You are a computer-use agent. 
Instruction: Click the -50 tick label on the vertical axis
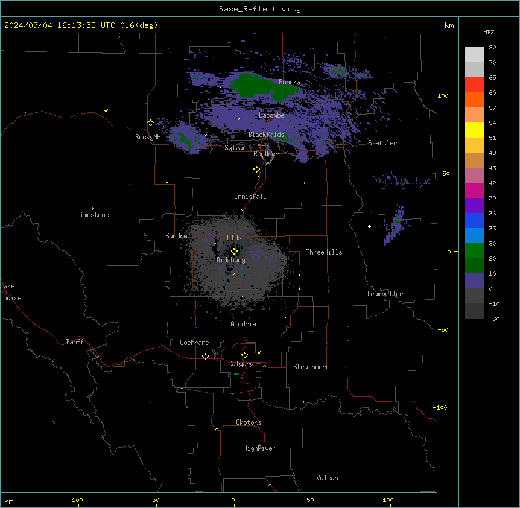coord(443,329)
